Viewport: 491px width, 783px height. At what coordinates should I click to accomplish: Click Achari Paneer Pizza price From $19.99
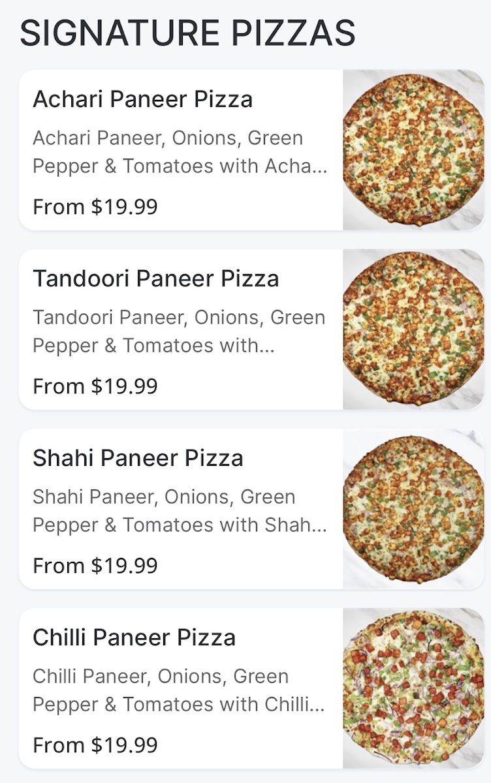95,207
